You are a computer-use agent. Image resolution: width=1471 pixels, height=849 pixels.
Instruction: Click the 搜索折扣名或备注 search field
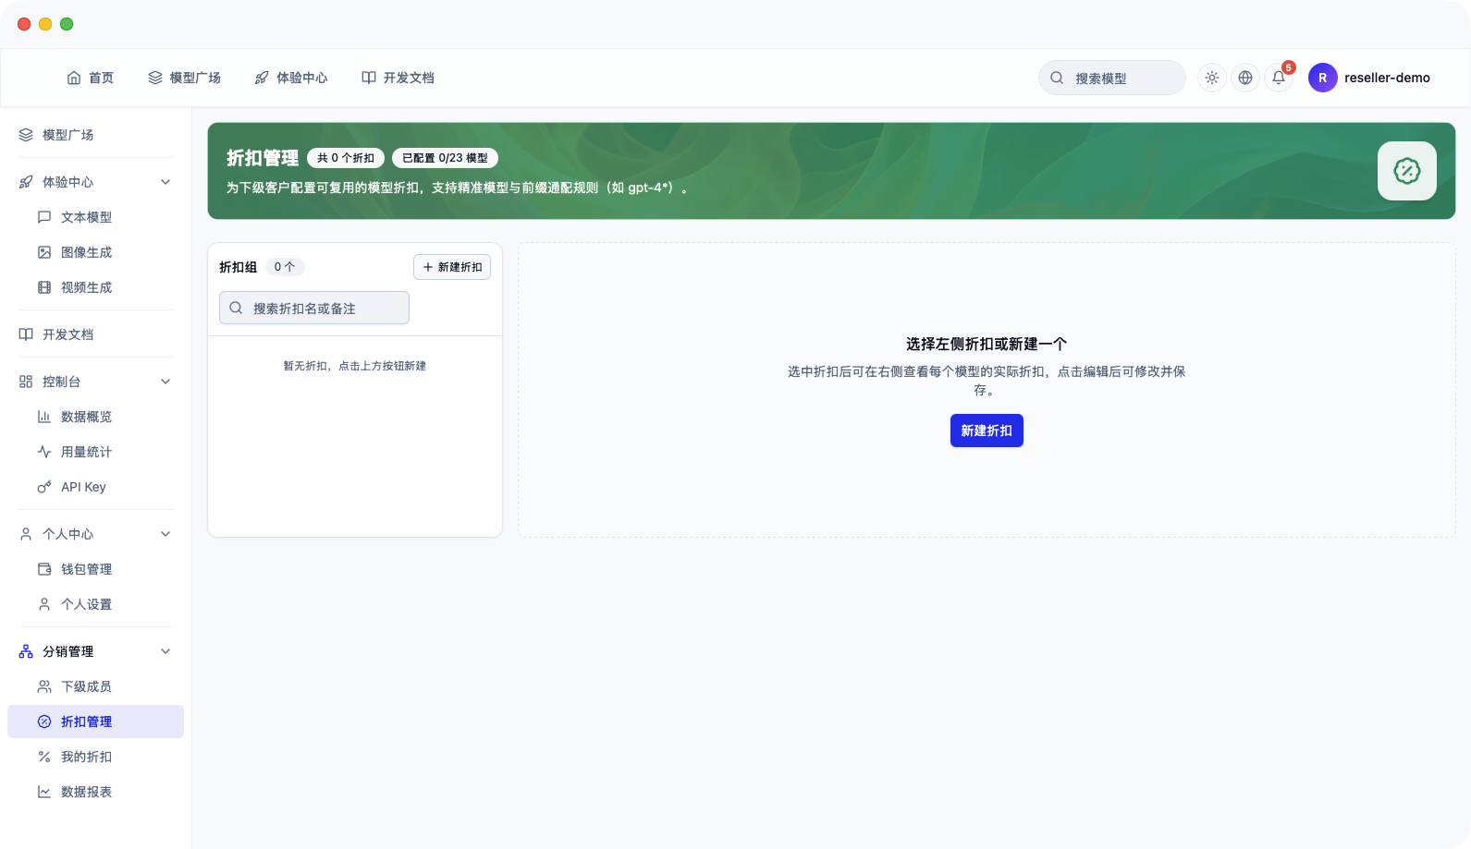pyautogui.click(x=314, y=308)
